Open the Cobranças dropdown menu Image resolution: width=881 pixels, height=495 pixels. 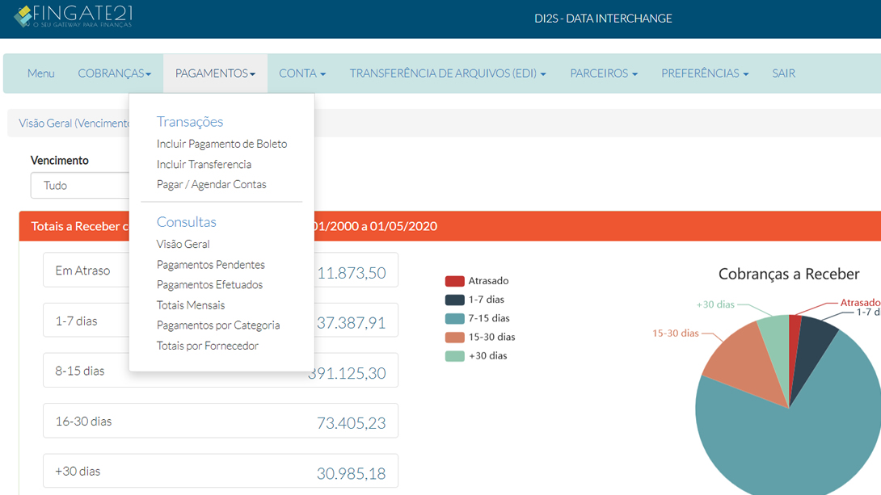(x=114, y=73)
